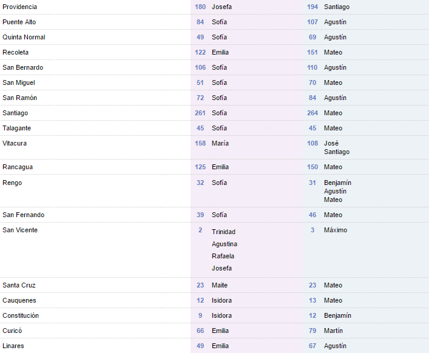Click the name Josefa in Providencia row
This screenshot has height=353, width=429.
tap(221, 7)
